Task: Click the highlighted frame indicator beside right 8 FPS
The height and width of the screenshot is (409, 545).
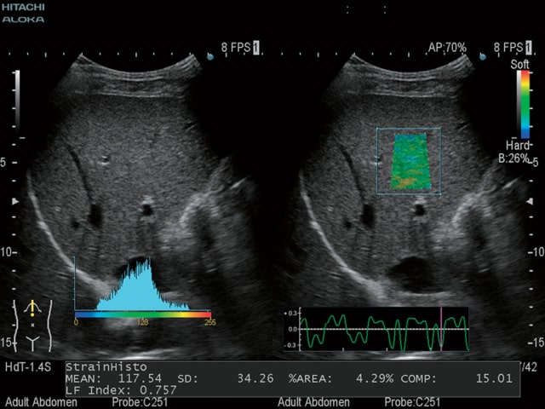Action: (x=528, y=48)
